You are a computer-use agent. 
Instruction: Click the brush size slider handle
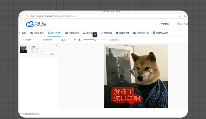(95, 40)
